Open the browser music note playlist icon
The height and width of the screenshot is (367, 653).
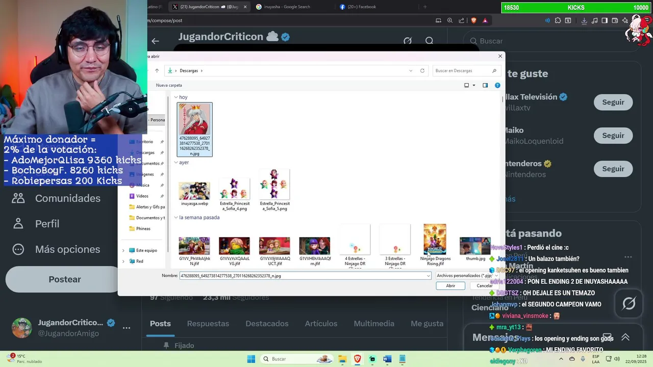pos(594,20)
